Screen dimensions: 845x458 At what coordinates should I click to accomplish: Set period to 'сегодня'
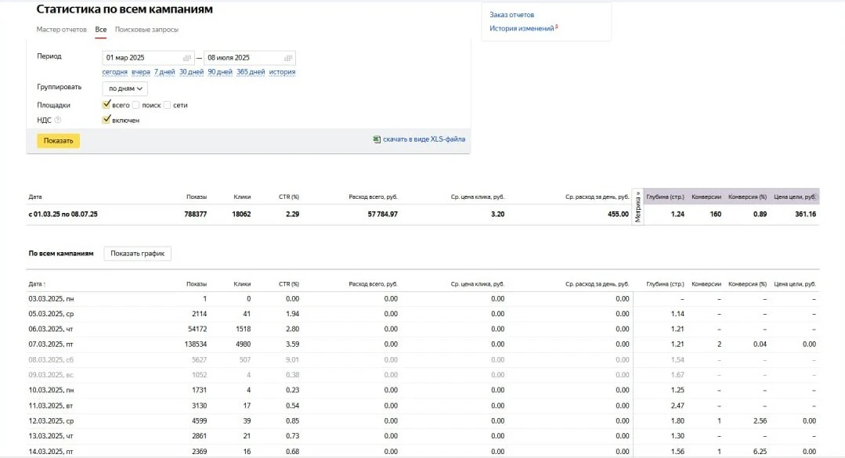click(x=115, y=72)
